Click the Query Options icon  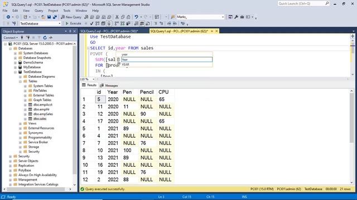click(103, 23)
